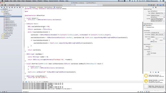Select the Version editor button
The width and height of the screenshot is (166, 93).
pyautogui.click(x=154, y=5)
